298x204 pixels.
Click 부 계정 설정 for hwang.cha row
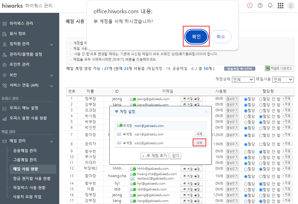[x=191, y=176]
